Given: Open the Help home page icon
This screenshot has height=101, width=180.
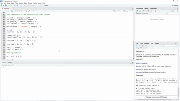Looking at the screenshot, I should 143,46.
